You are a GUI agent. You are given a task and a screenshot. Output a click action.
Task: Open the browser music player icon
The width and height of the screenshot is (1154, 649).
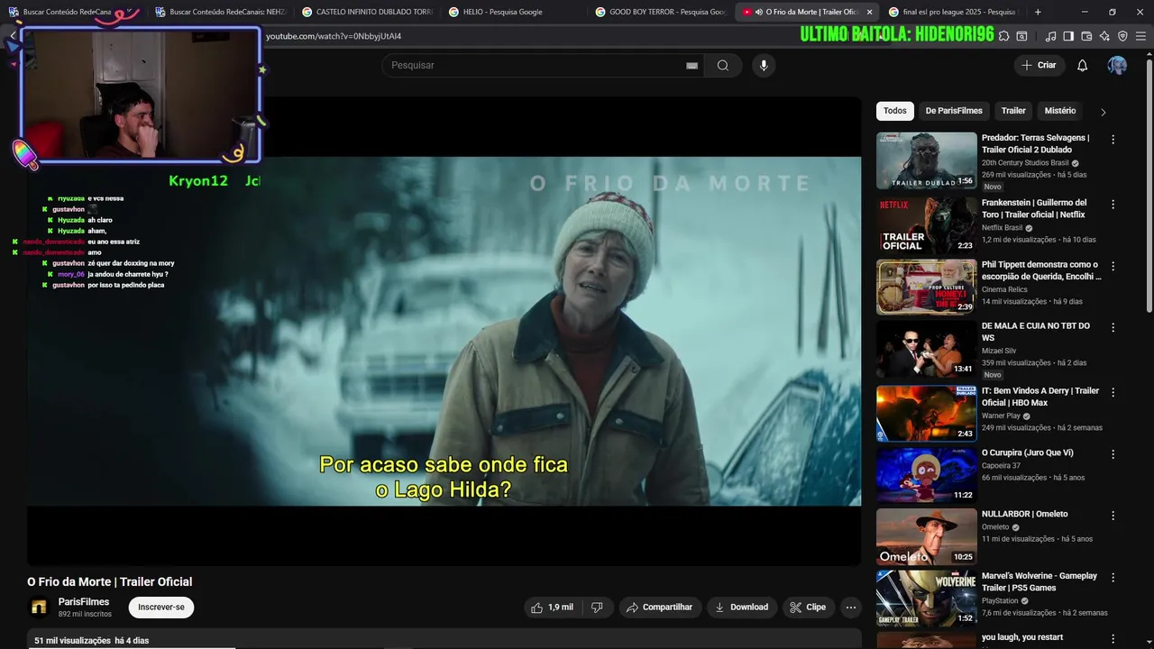tap(1050, 36)
